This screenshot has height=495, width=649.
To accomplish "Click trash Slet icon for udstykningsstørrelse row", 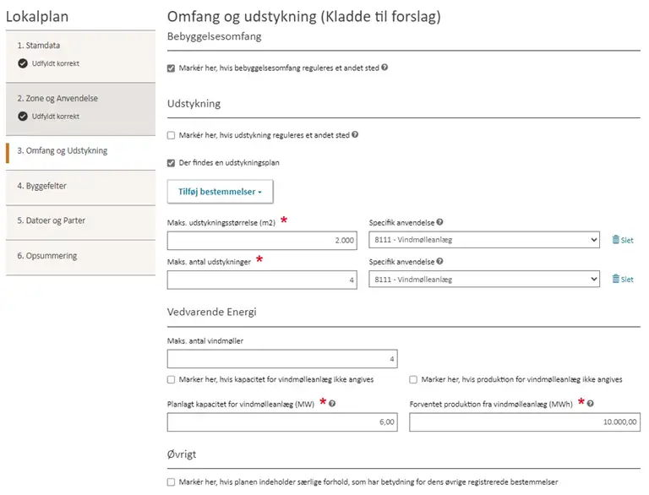I will point(623,240).
